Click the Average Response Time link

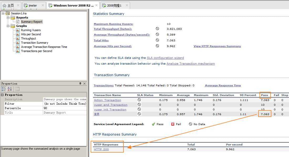tap(223, 85)
